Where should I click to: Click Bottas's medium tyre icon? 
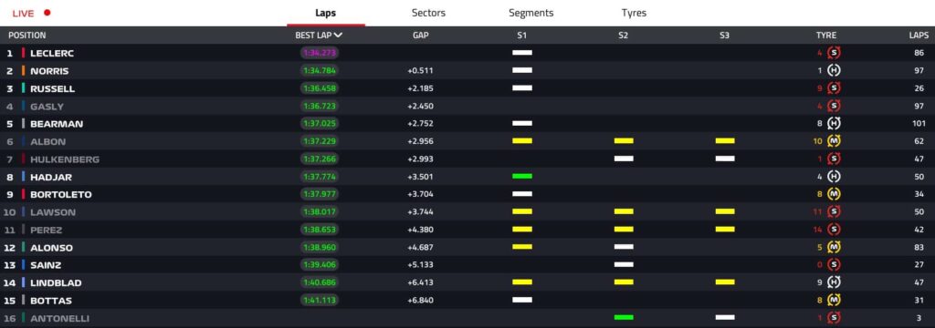pos(835,300)
